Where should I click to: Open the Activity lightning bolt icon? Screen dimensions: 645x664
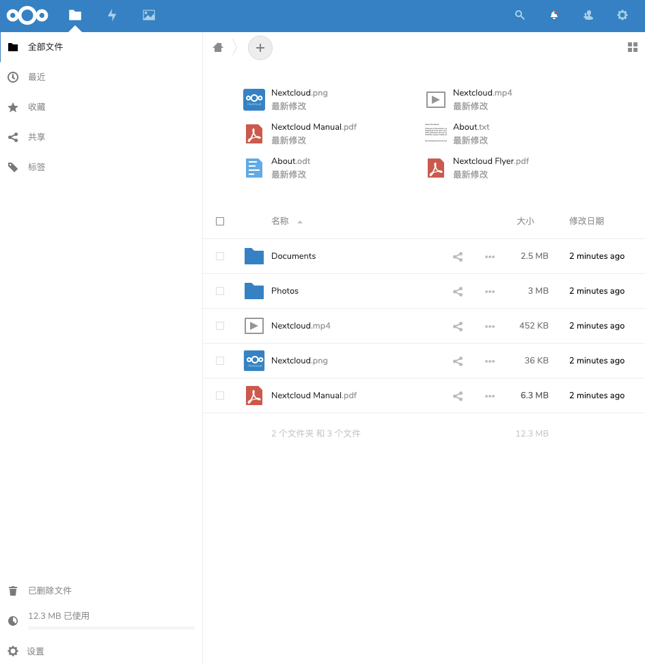pyautogui.click(x=112, y=15)
